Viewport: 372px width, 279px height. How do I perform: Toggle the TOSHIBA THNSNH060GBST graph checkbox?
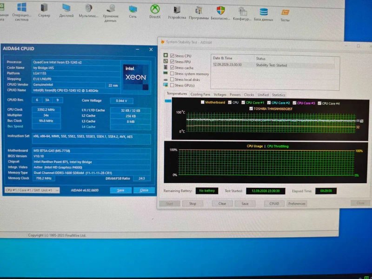251,109
